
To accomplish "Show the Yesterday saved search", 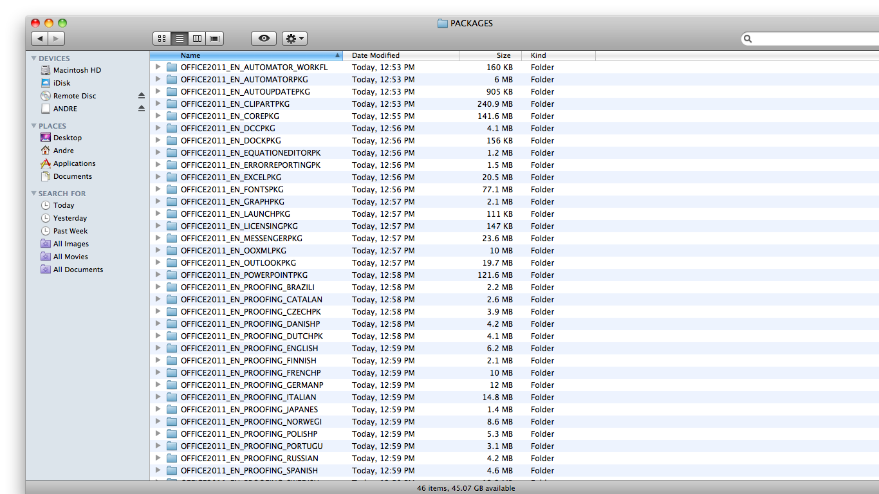I will [x=64, y=218].
